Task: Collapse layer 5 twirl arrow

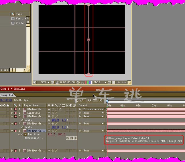Action: pos(12,131)
